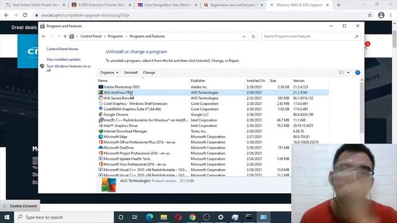Select Microsoft Visual C++ 2010 x64 Redistributable row
Screen dimensions: 397x223
[194, 170]
